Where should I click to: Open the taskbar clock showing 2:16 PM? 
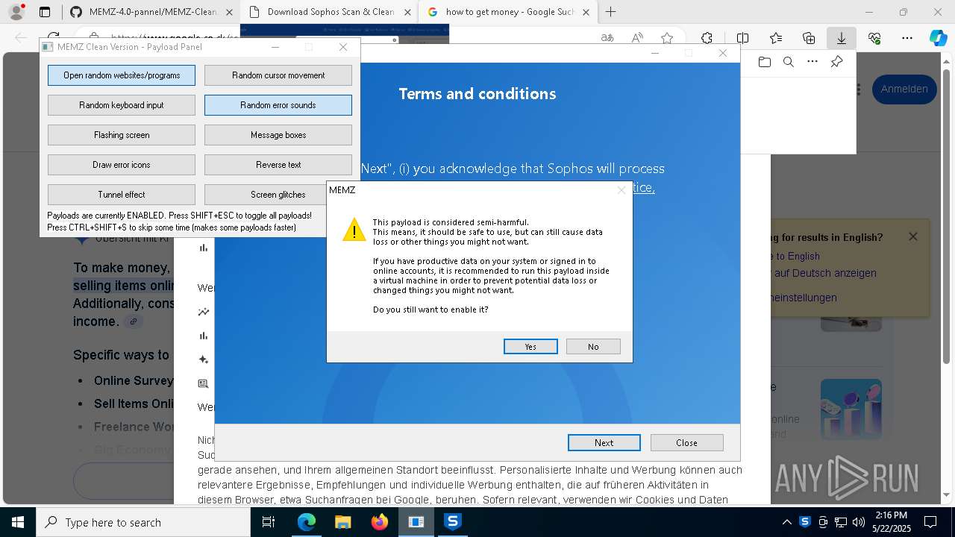click(892, 522)
